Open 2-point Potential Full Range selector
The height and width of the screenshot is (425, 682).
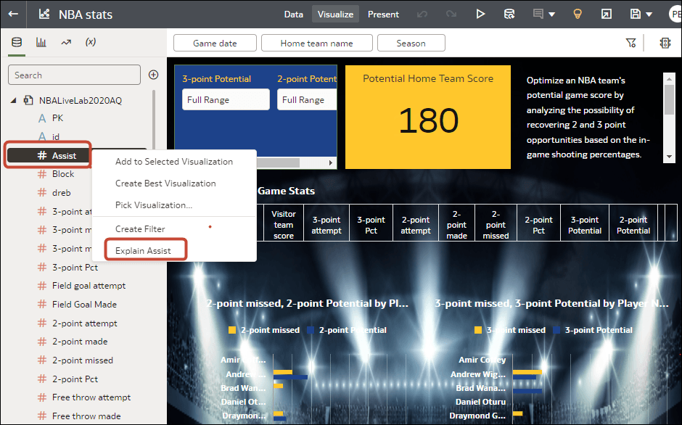[x=307, y=99]
